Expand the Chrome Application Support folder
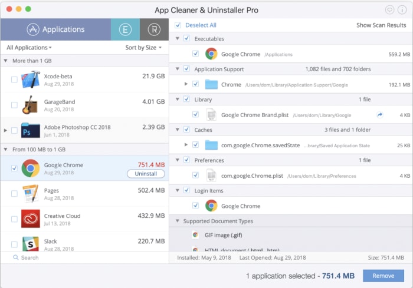 click(x=186, y=84)
